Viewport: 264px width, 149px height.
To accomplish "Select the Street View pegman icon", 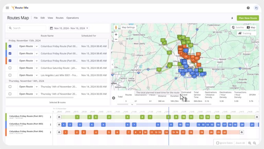I will [116, 28].
